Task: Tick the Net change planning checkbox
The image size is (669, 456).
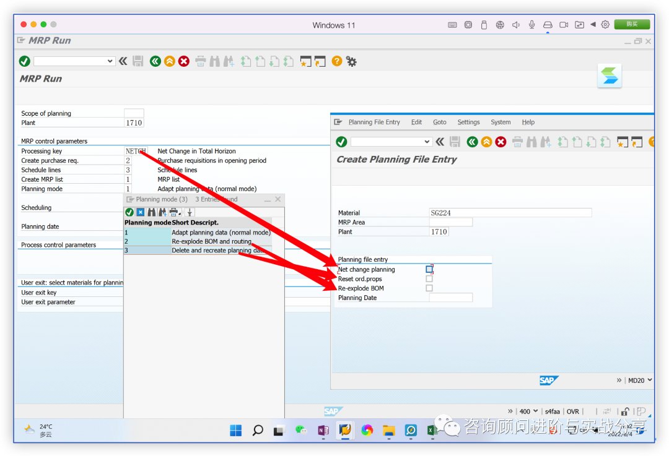Action: click(x=429, y=269)
